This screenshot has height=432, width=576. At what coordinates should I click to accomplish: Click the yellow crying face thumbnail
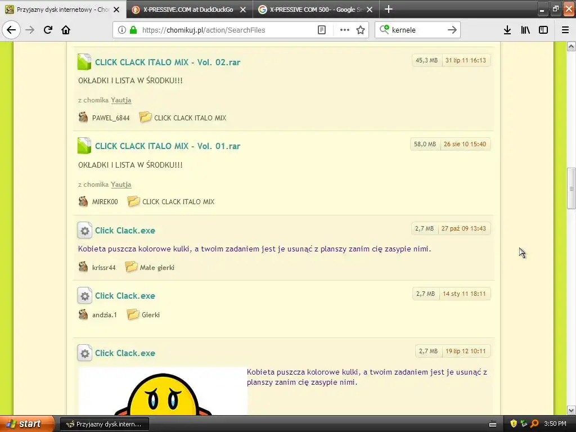[x=163, y=391]
